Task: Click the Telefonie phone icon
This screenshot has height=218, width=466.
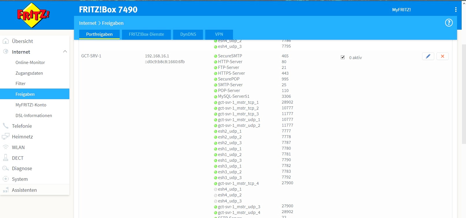Action: [x=5, y=126]
